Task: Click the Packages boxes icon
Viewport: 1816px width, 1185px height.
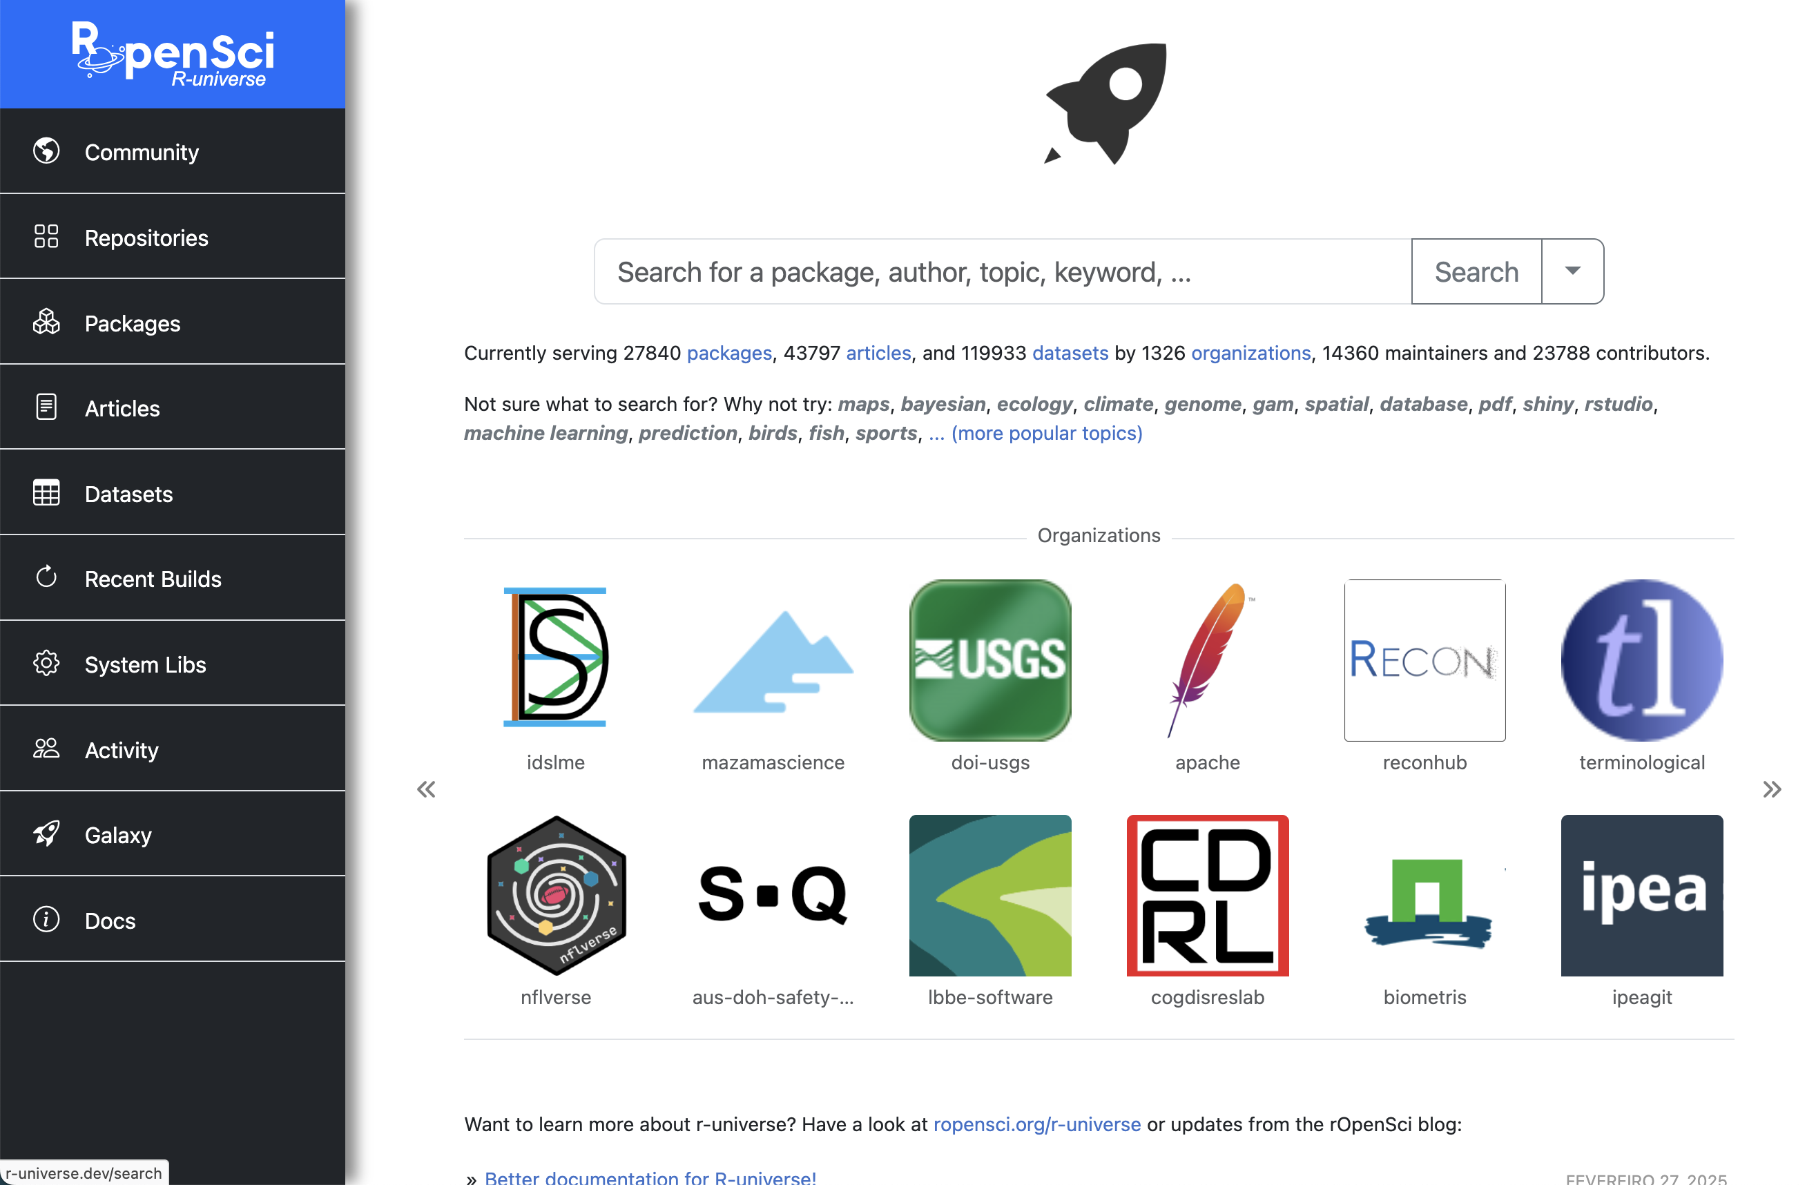Action: click(x=46, y=322)
